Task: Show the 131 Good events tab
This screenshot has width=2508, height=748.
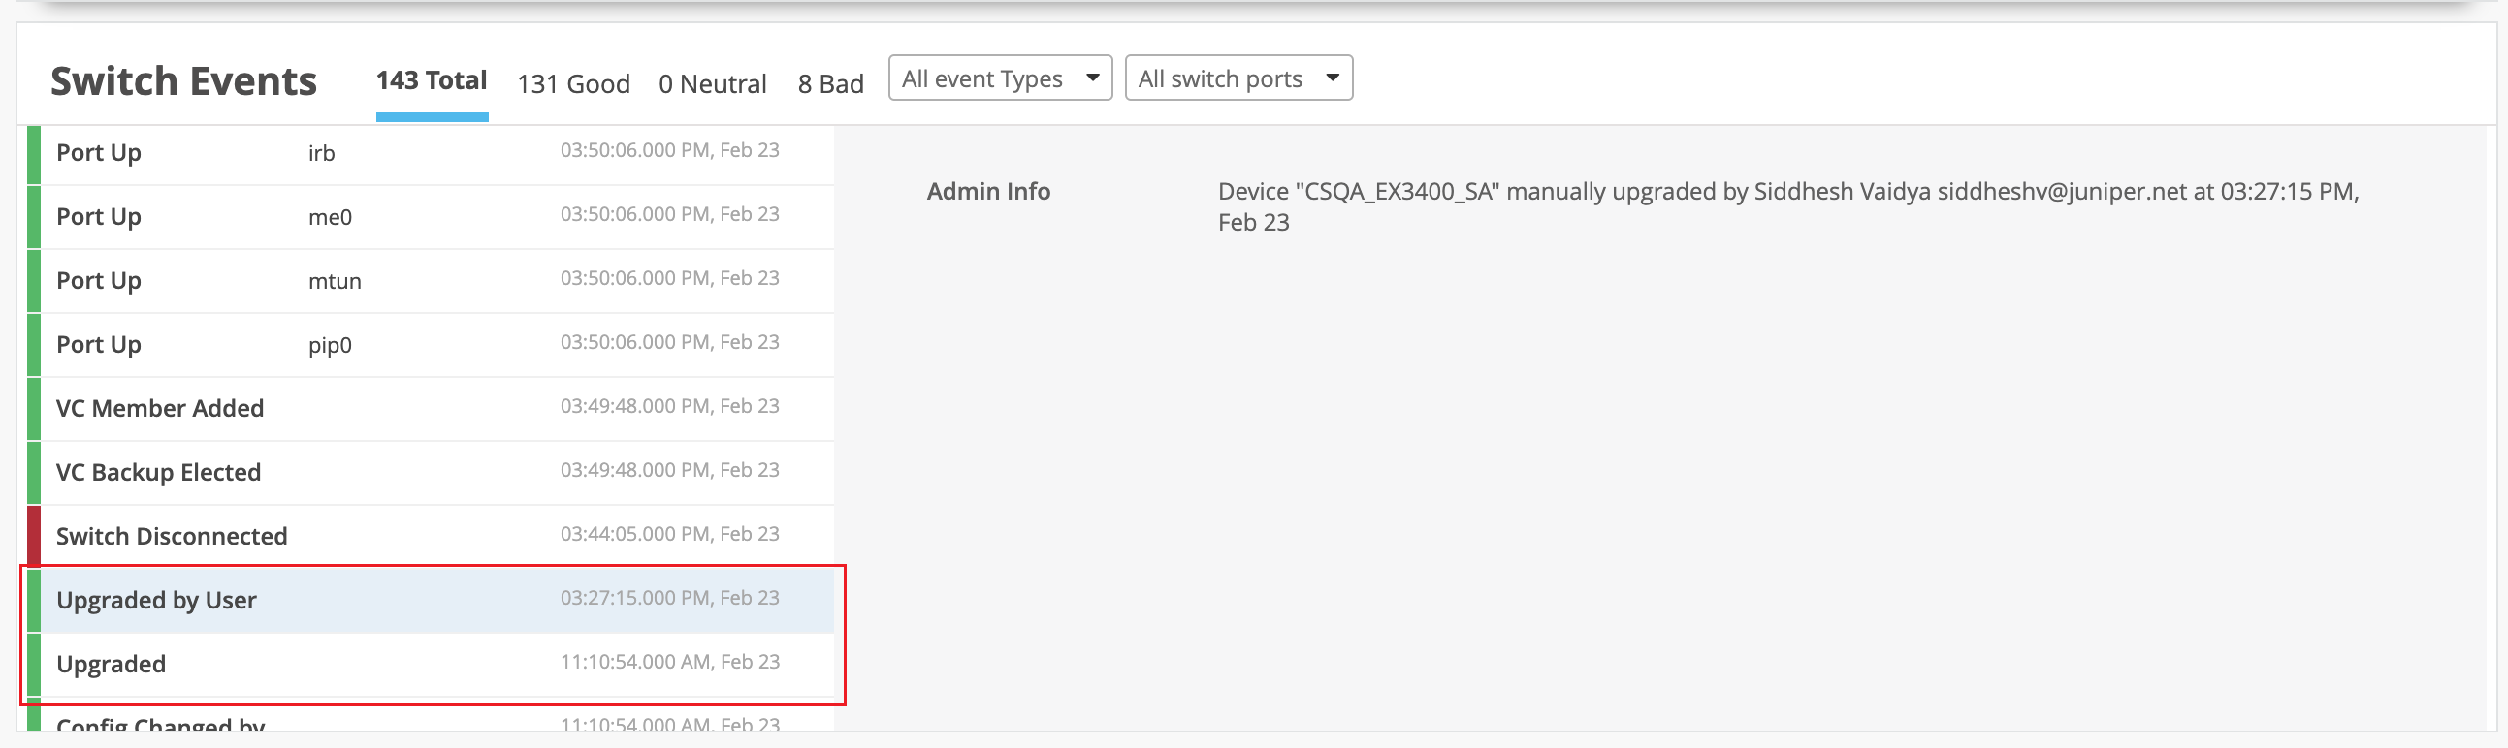Action: (573, 83)
